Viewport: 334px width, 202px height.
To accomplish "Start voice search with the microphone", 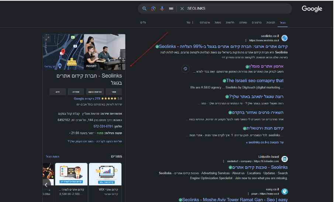I will coord(162,8).
